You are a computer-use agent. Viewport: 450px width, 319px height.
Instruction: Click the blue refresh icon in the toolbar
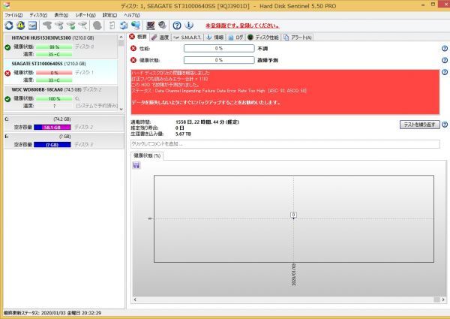point(8,26)
